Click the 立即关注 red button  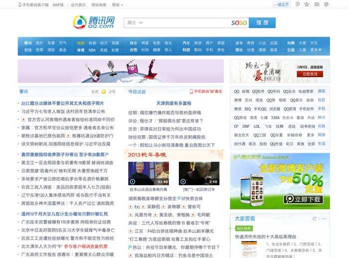click(x=310, y=74)
